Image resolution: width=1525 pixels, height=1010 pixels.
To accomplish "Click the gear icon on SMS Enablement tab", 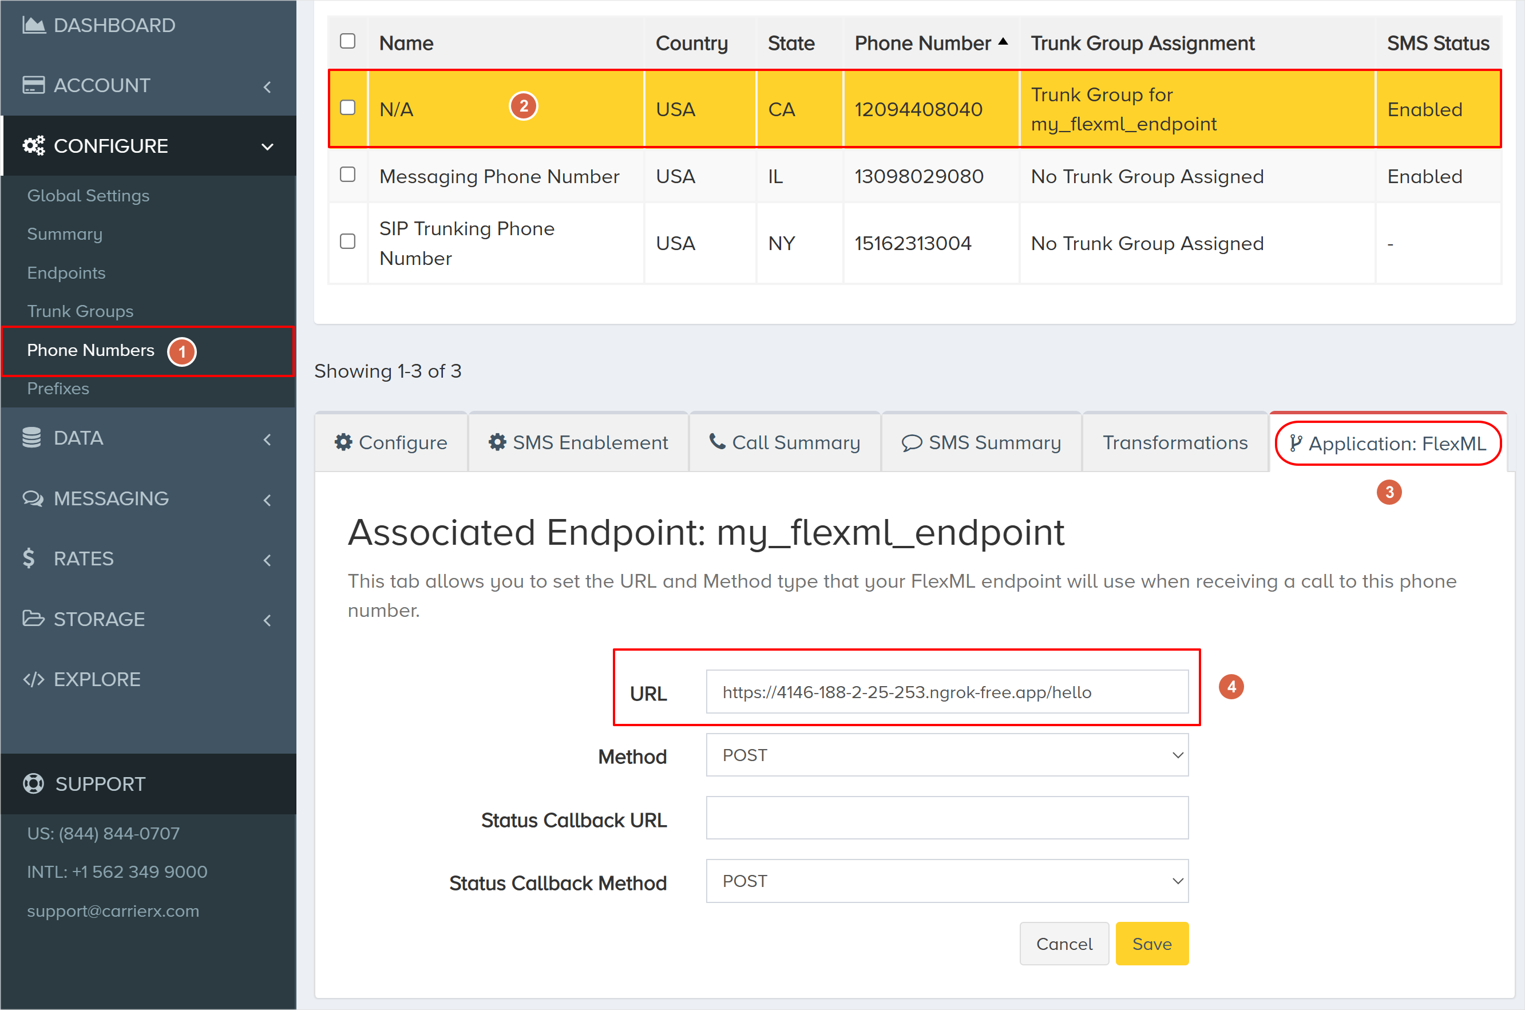I will pyautogui.click(x=497, y=442).
